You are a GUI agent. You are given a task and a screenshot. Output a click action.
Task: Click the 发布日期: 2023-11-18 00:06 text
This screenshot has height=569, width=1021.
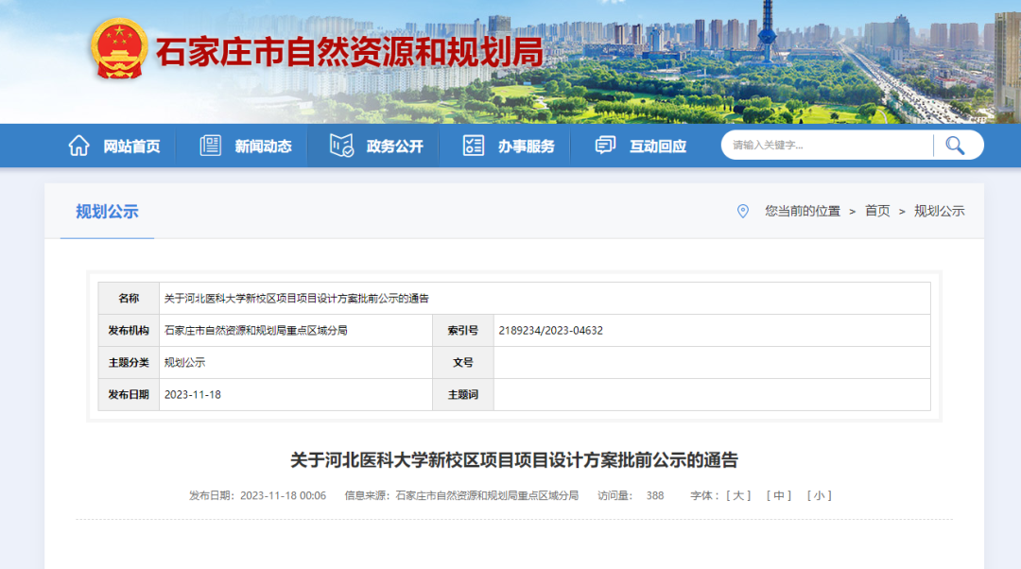point(258,495)
